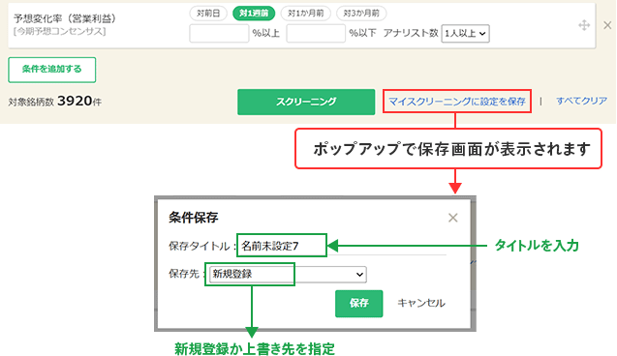The height and width of the screenshot is (356, 617).
Task: Click the [今期予想コンセンサス] subtitle text
Action: click(59, 31)
